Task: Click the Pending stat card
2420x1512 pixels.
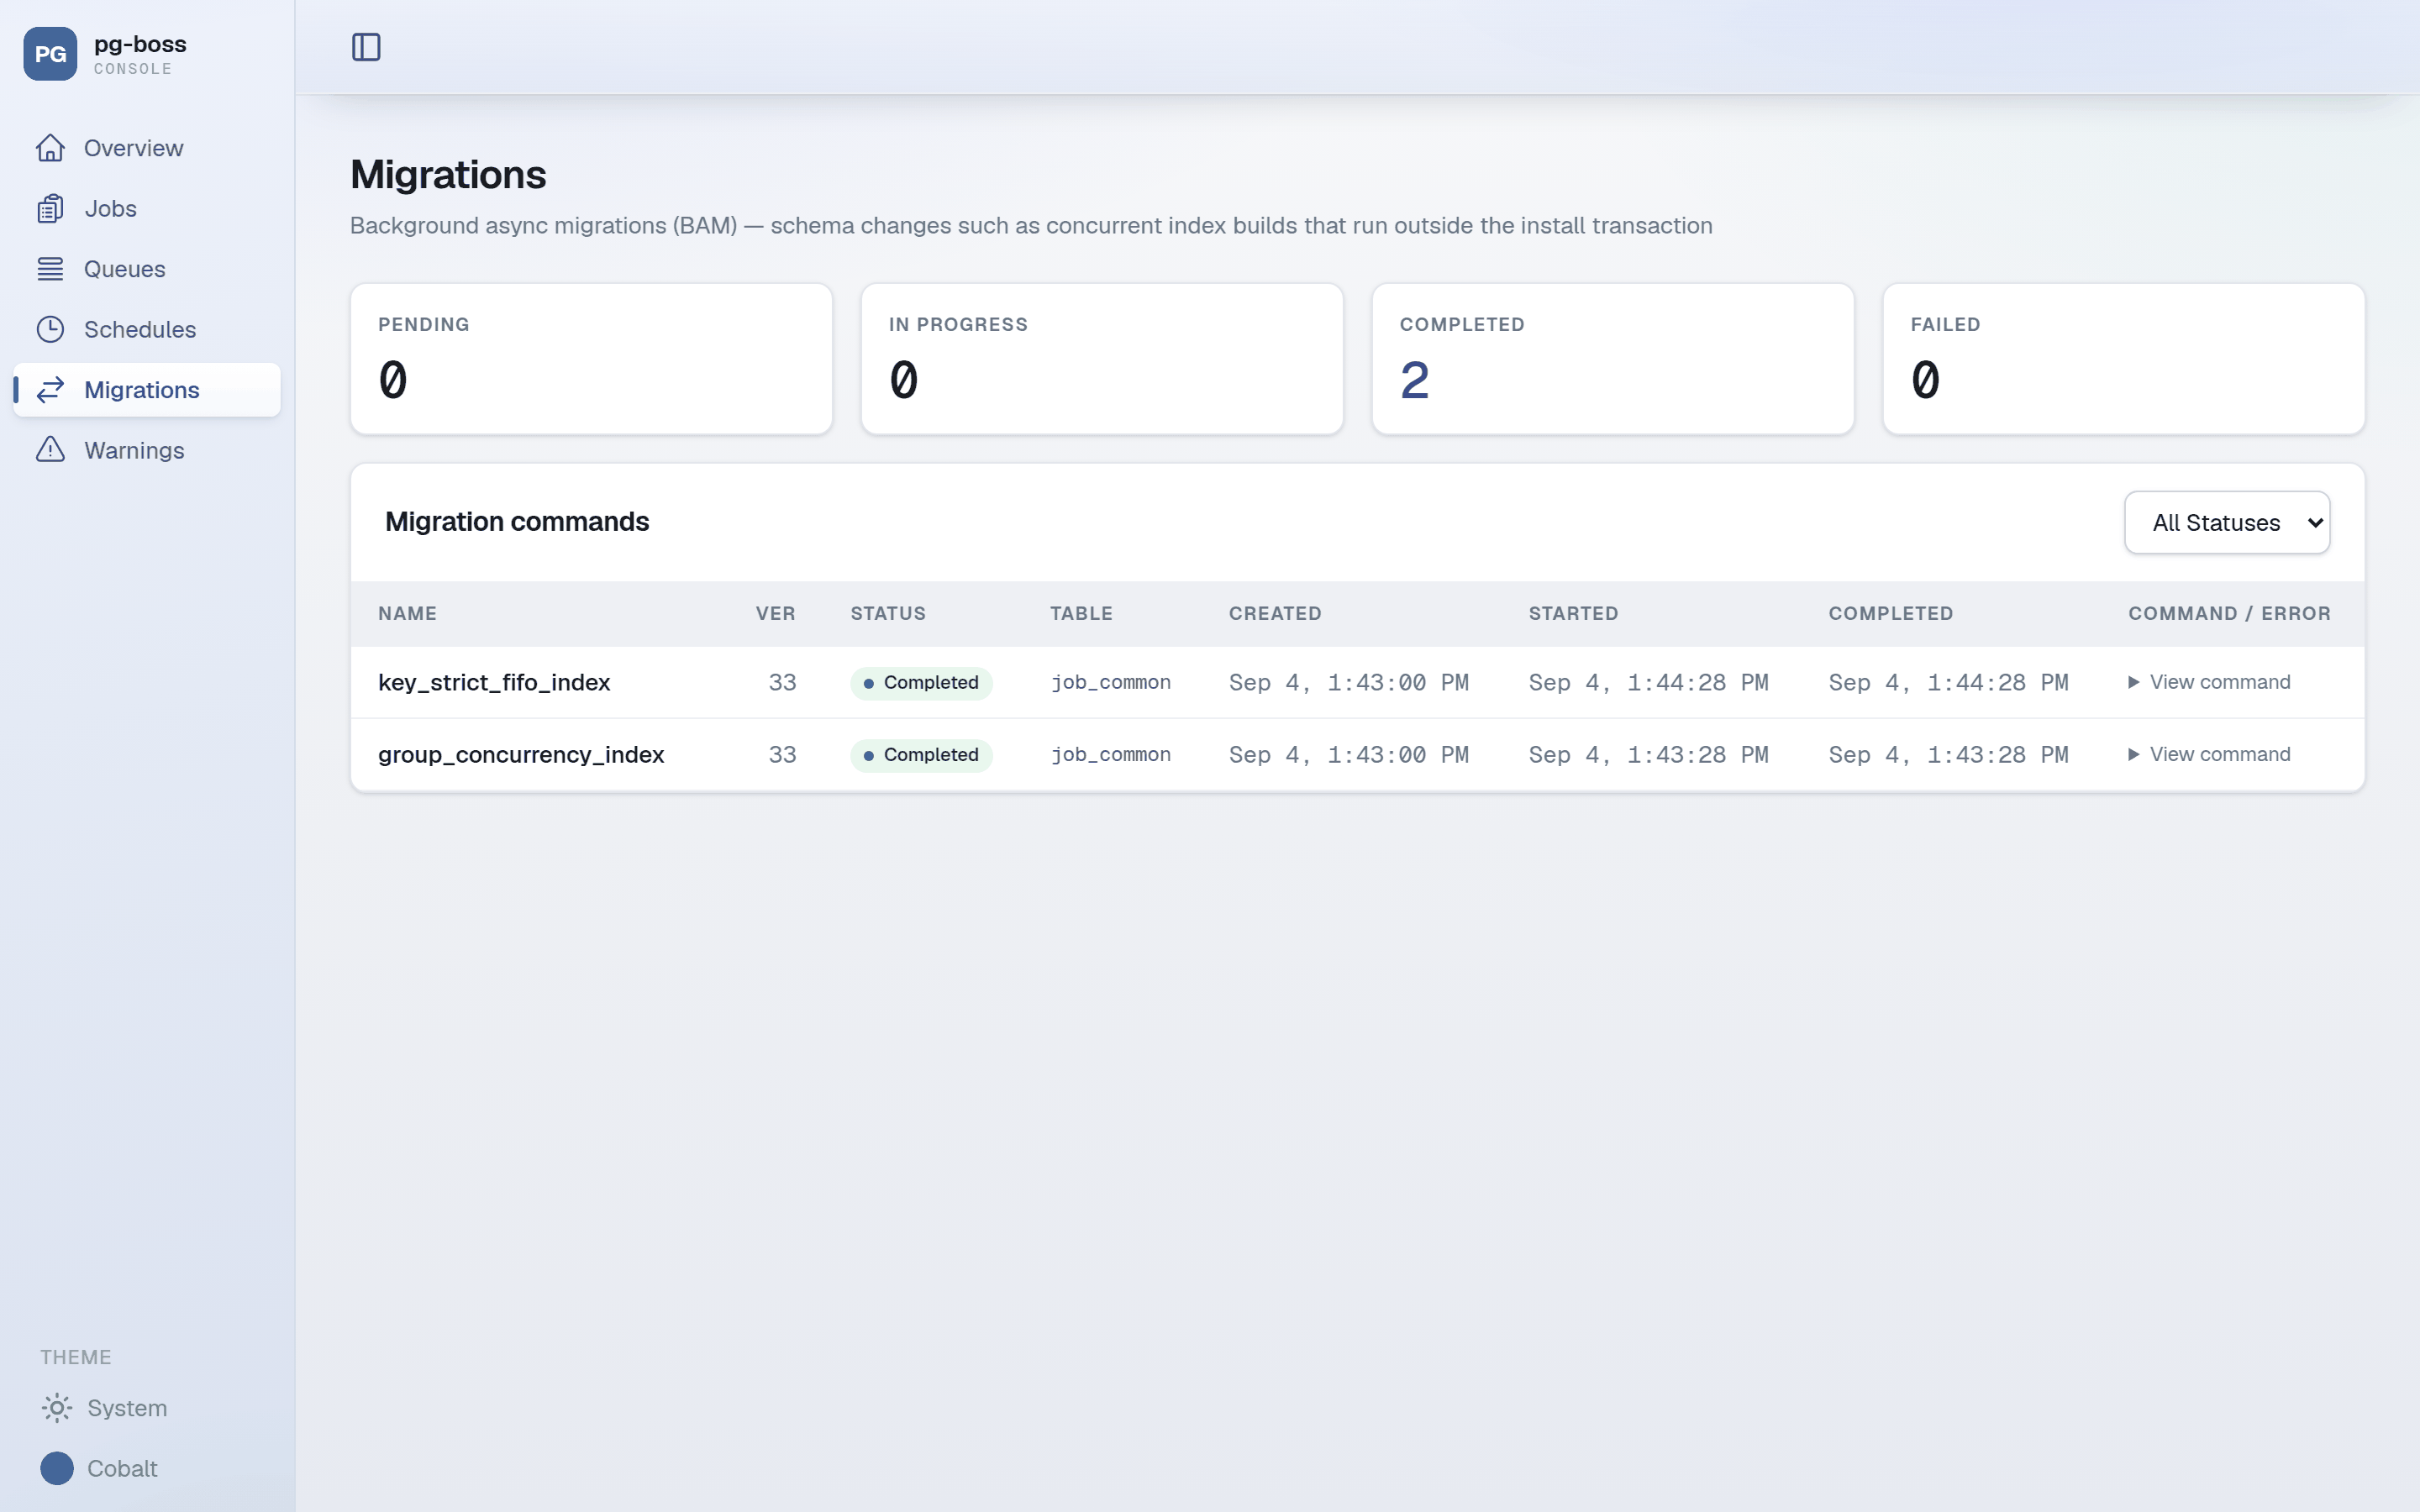Action: click(x=591, y=359)
